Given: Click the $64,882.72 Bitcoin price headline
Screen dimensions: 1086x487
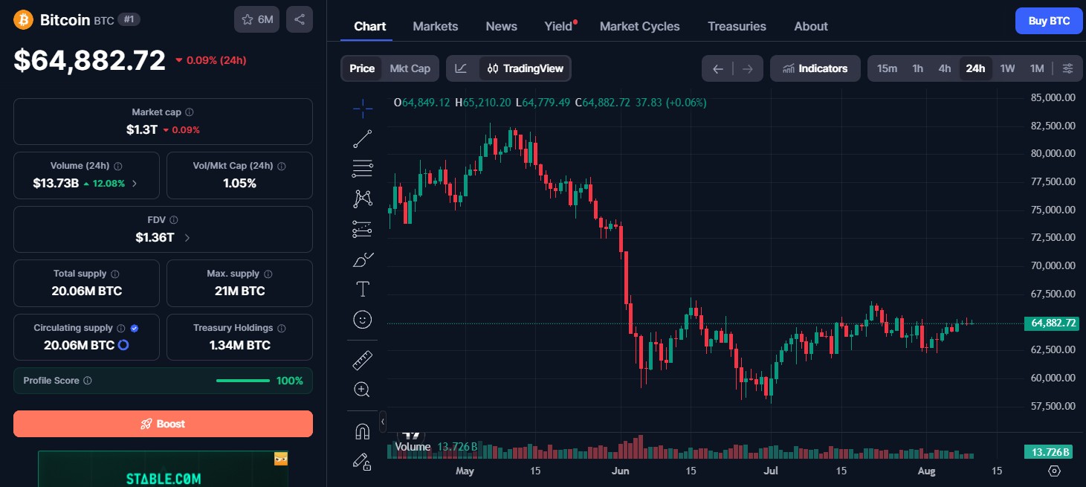Looking at the screenshot, I should [90, 60].
